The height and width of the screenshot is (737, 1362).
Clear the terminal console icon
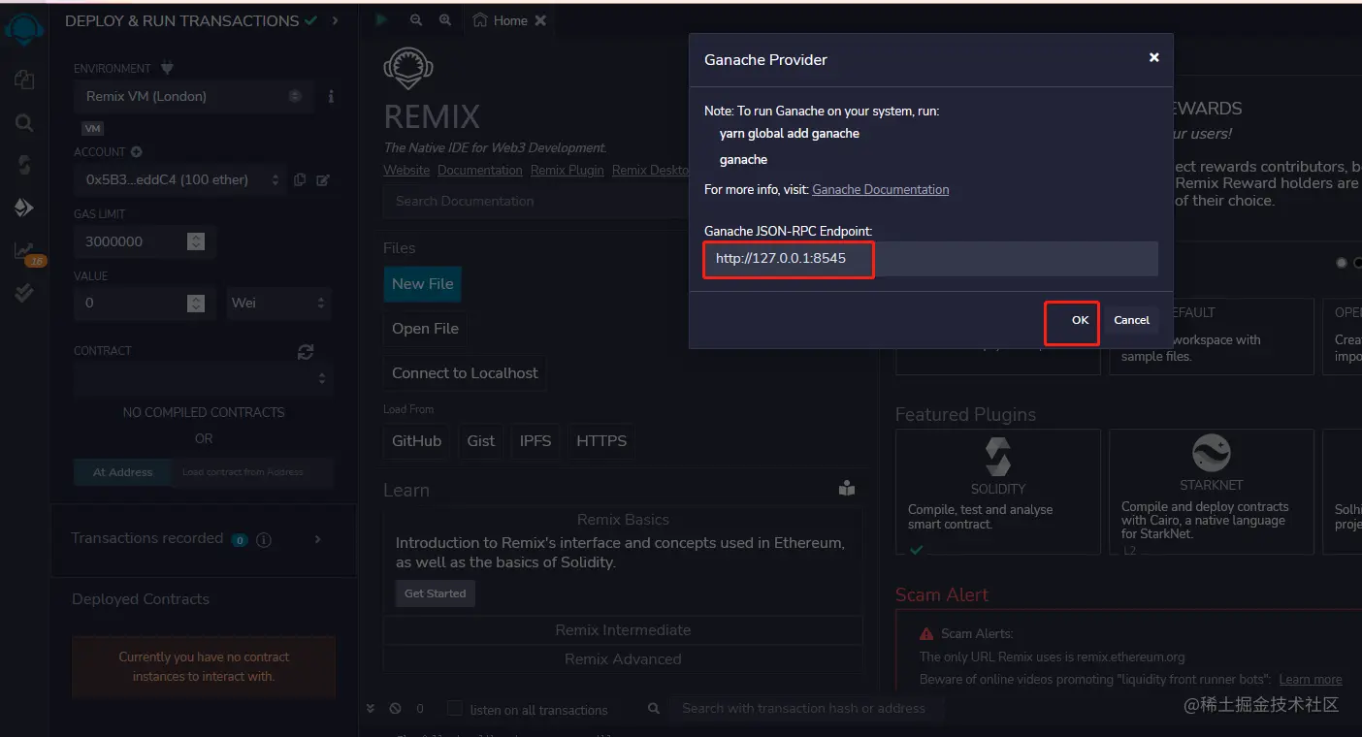pos(395,709)
